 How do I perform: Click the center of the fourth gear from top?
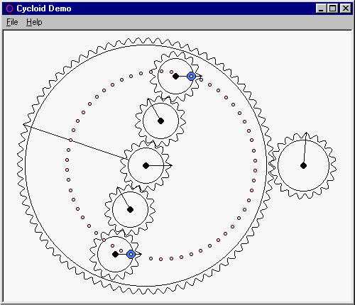pyautogui.click(x=130, y=209)
